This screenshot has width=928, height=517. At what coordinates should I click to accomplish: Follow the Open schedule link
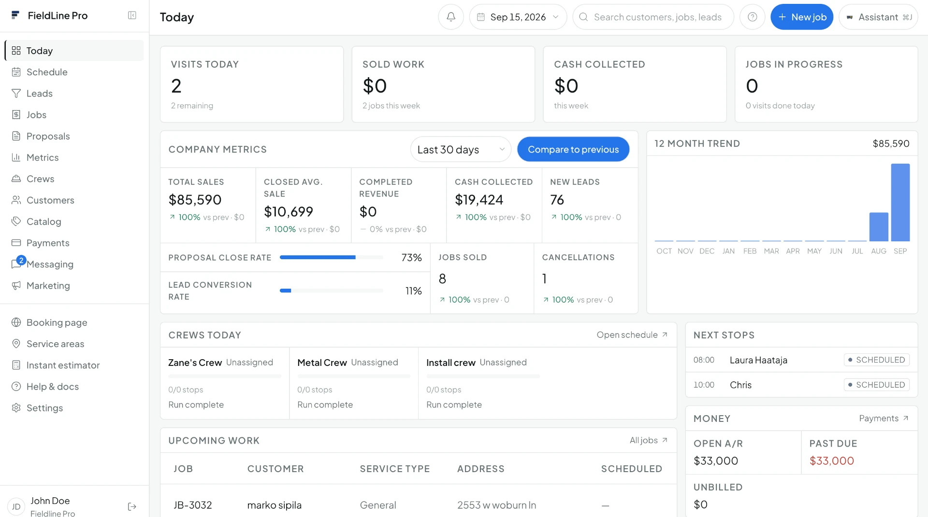(x=632, y=335)
